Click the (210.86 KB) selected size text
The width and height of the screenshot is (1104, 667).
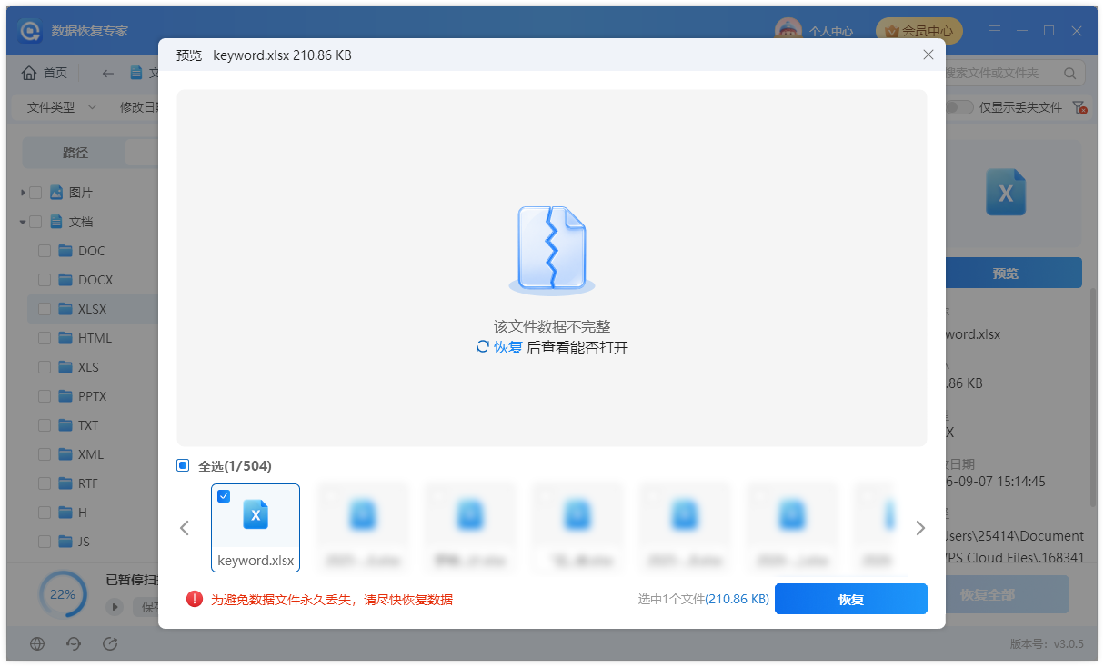click(738, 599)
